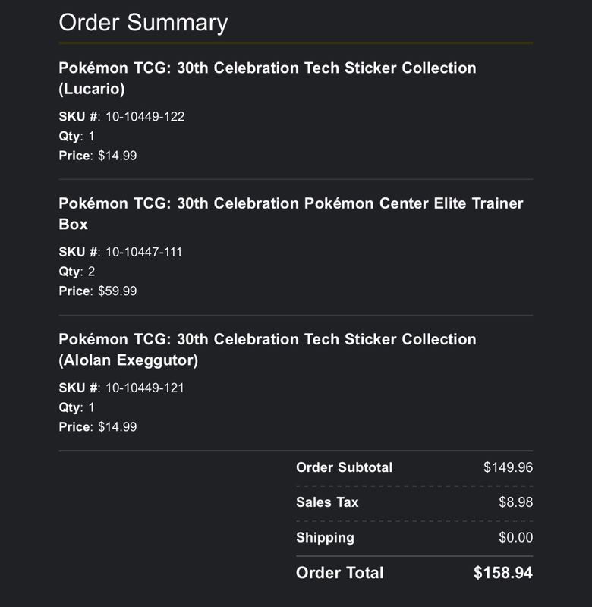Click the Lucario price $14.99
592x607 pixels.
118,156
